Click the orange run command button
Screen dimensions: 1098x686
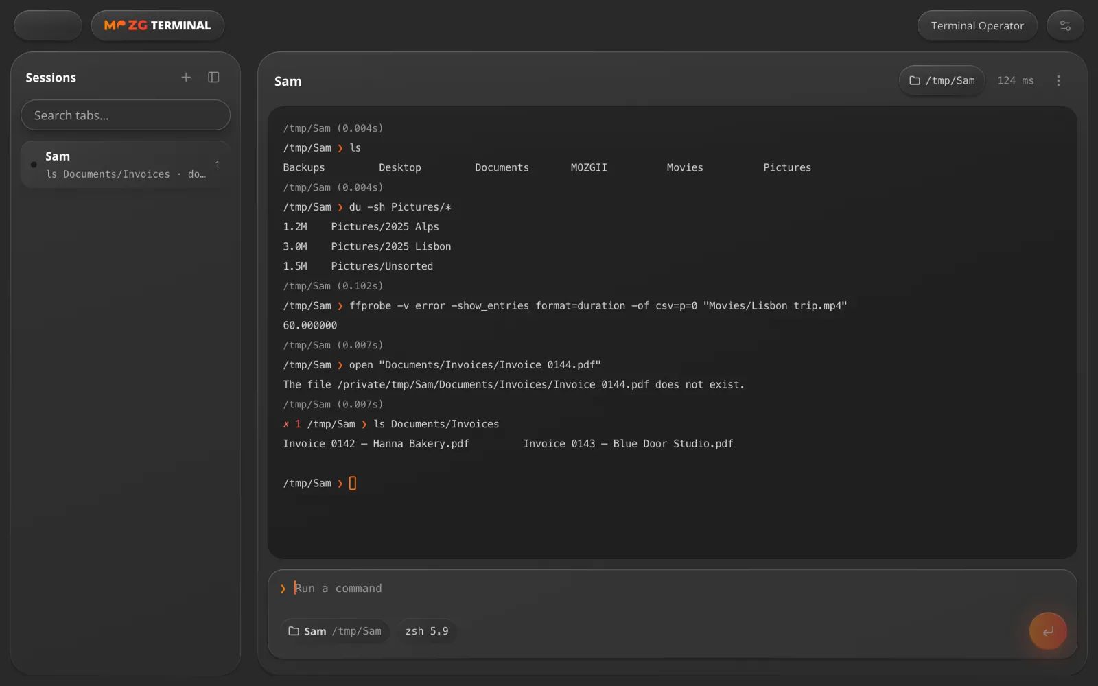(1048, 631)
